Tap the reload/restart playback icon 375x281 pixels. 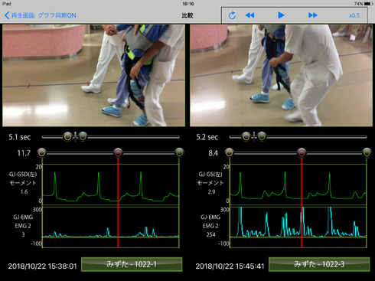(232, 15)
